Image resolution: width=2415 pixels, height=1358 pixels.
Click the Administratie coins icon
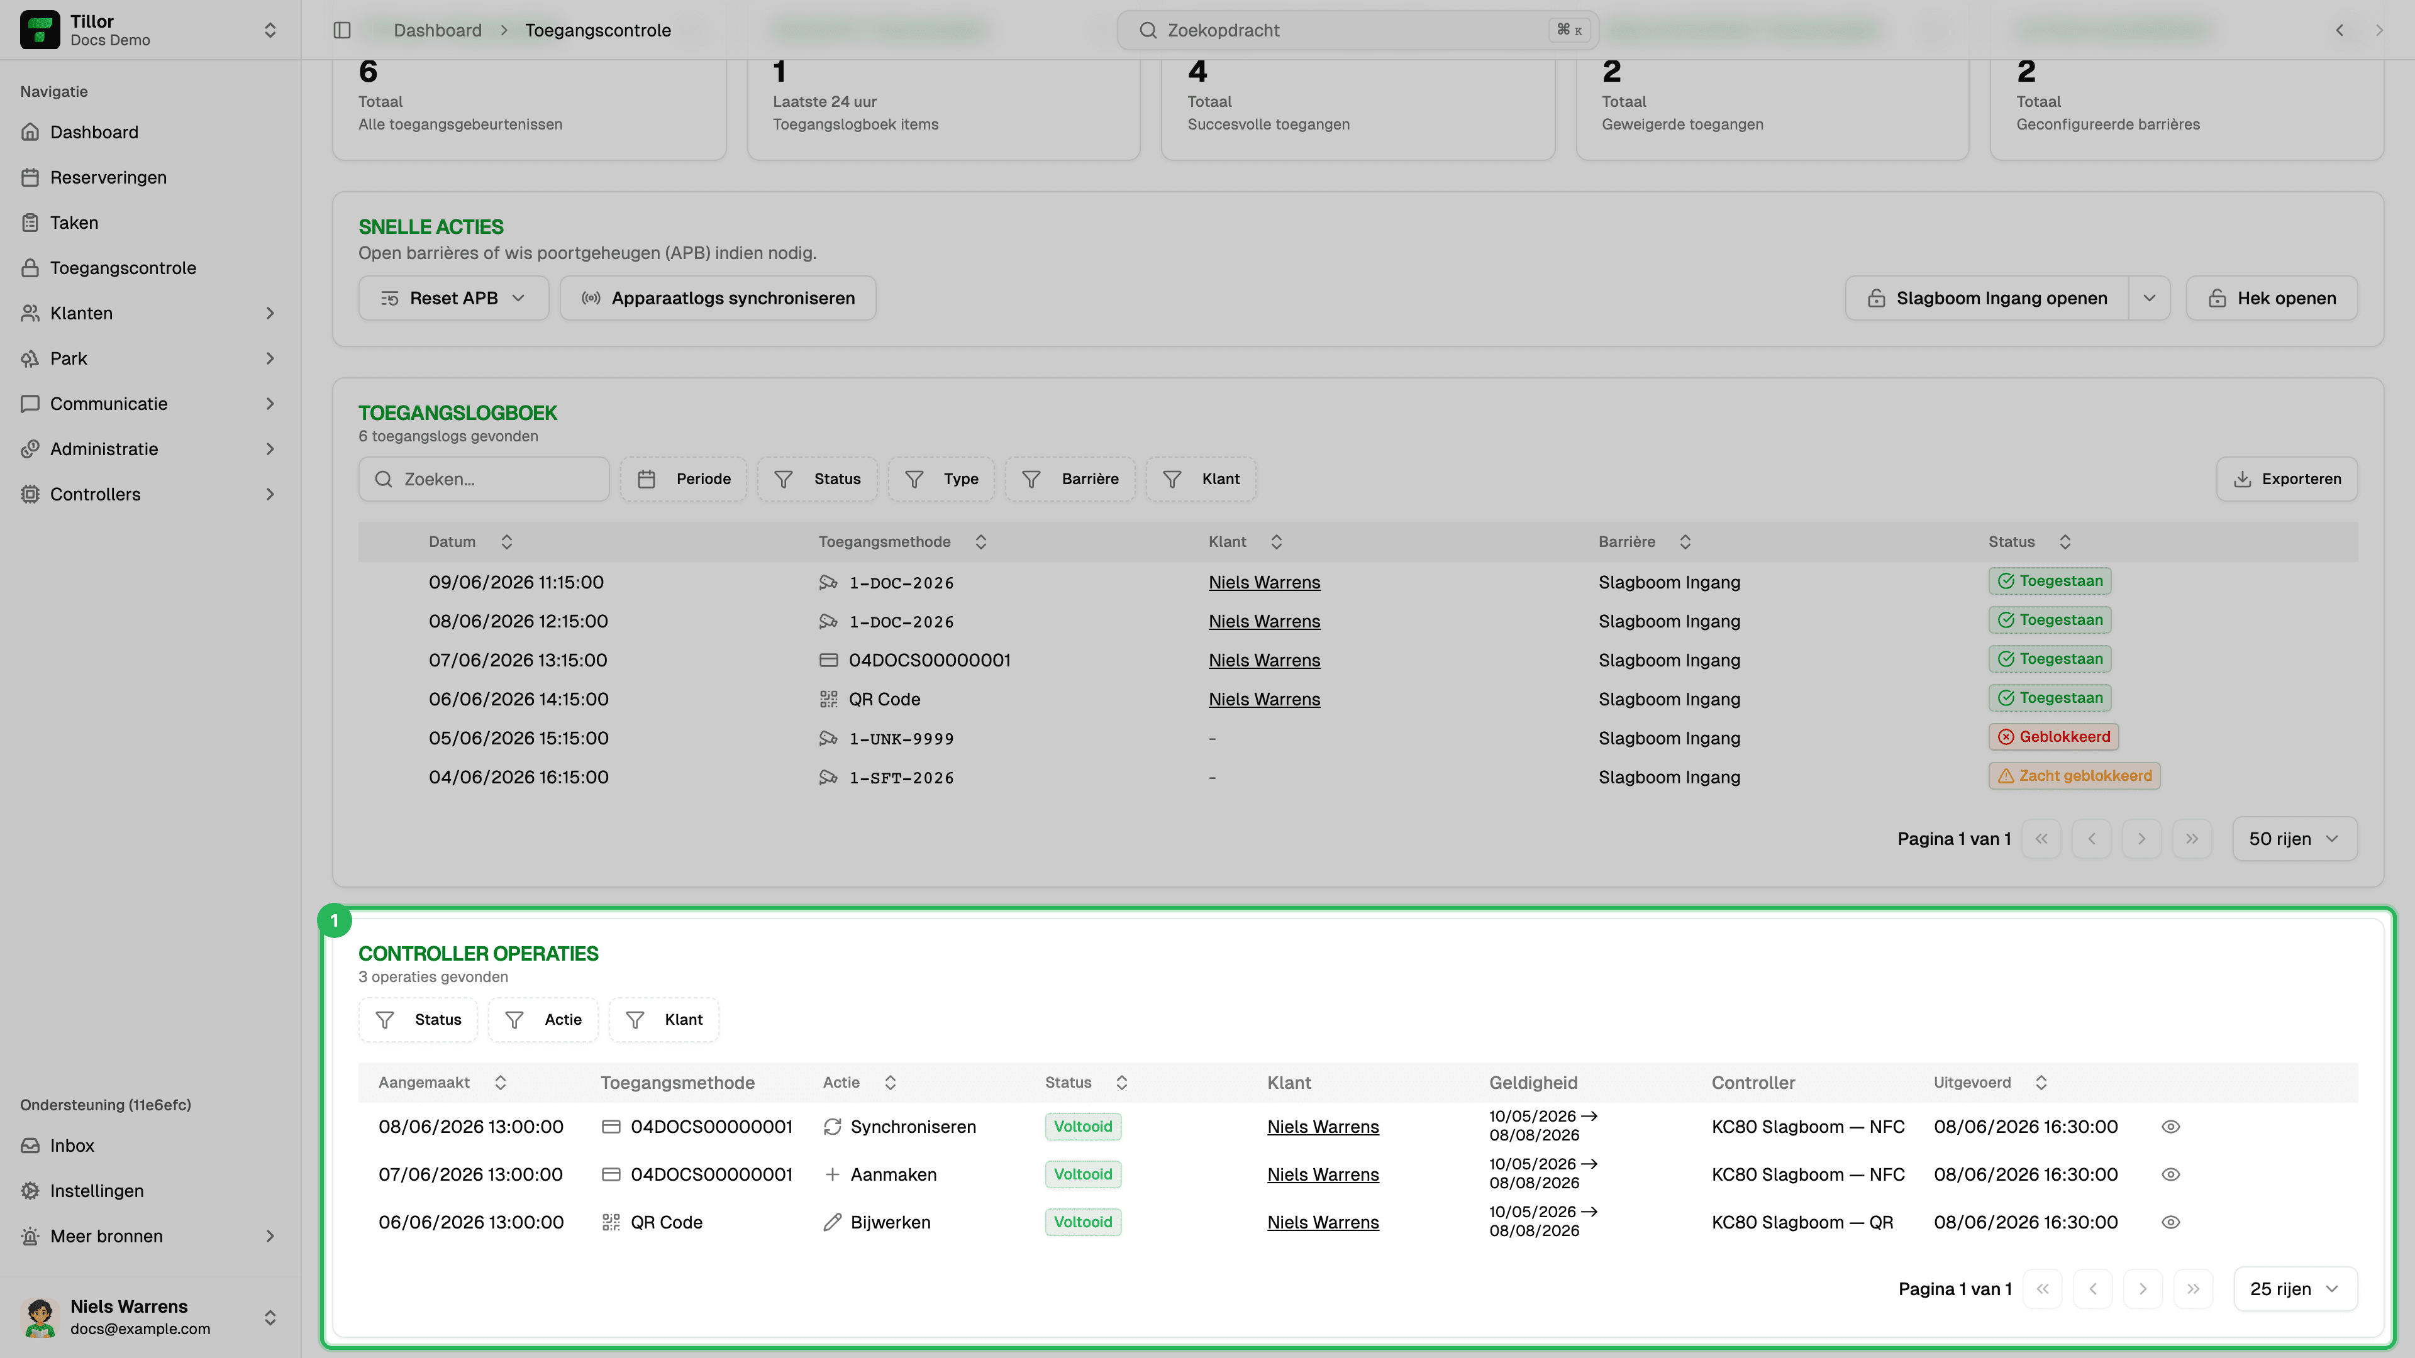(30, 449)
